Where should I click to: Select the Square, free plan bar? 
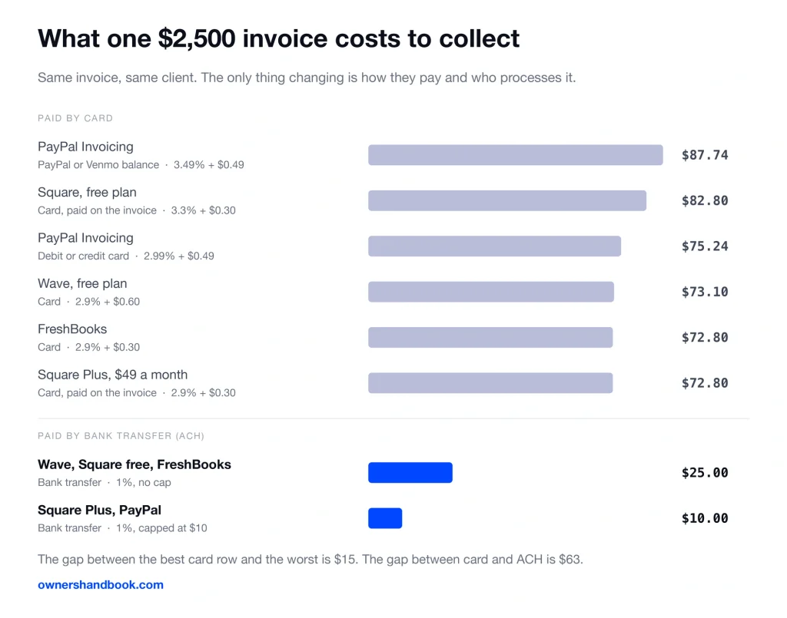tap(507, 200)
